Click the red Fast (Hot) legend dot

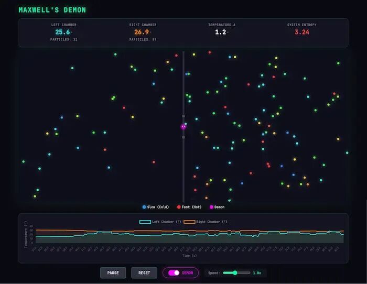pos(179,207)
